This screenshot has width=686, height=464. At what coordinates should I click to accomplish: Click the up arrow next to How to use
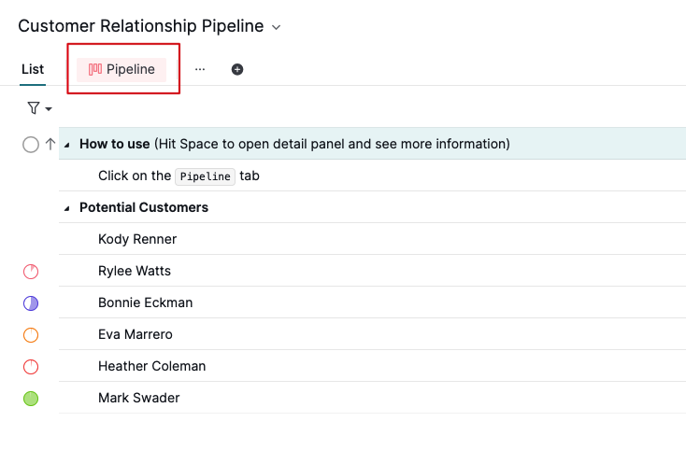tap(50, 144)
